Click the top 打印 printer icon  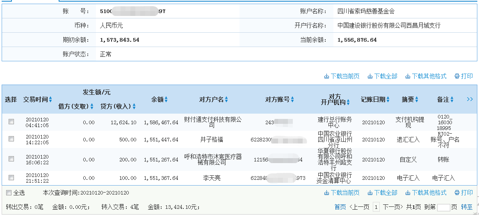click(x=457, y=76)
